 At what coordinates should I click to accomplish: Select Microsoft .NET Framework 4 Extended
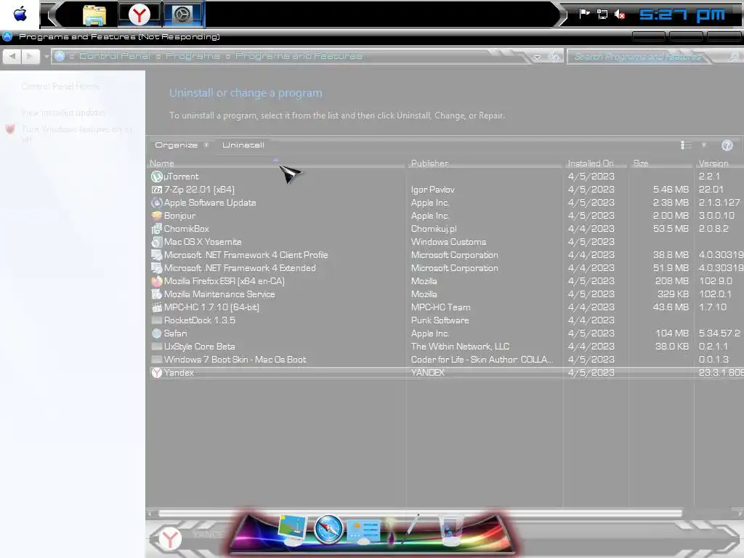pos(240,268)
